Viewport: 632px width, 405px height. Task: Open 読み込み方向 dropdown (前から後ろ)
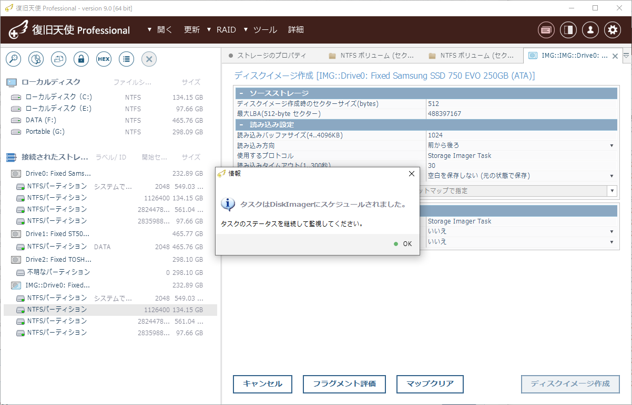tap(611, 145)
